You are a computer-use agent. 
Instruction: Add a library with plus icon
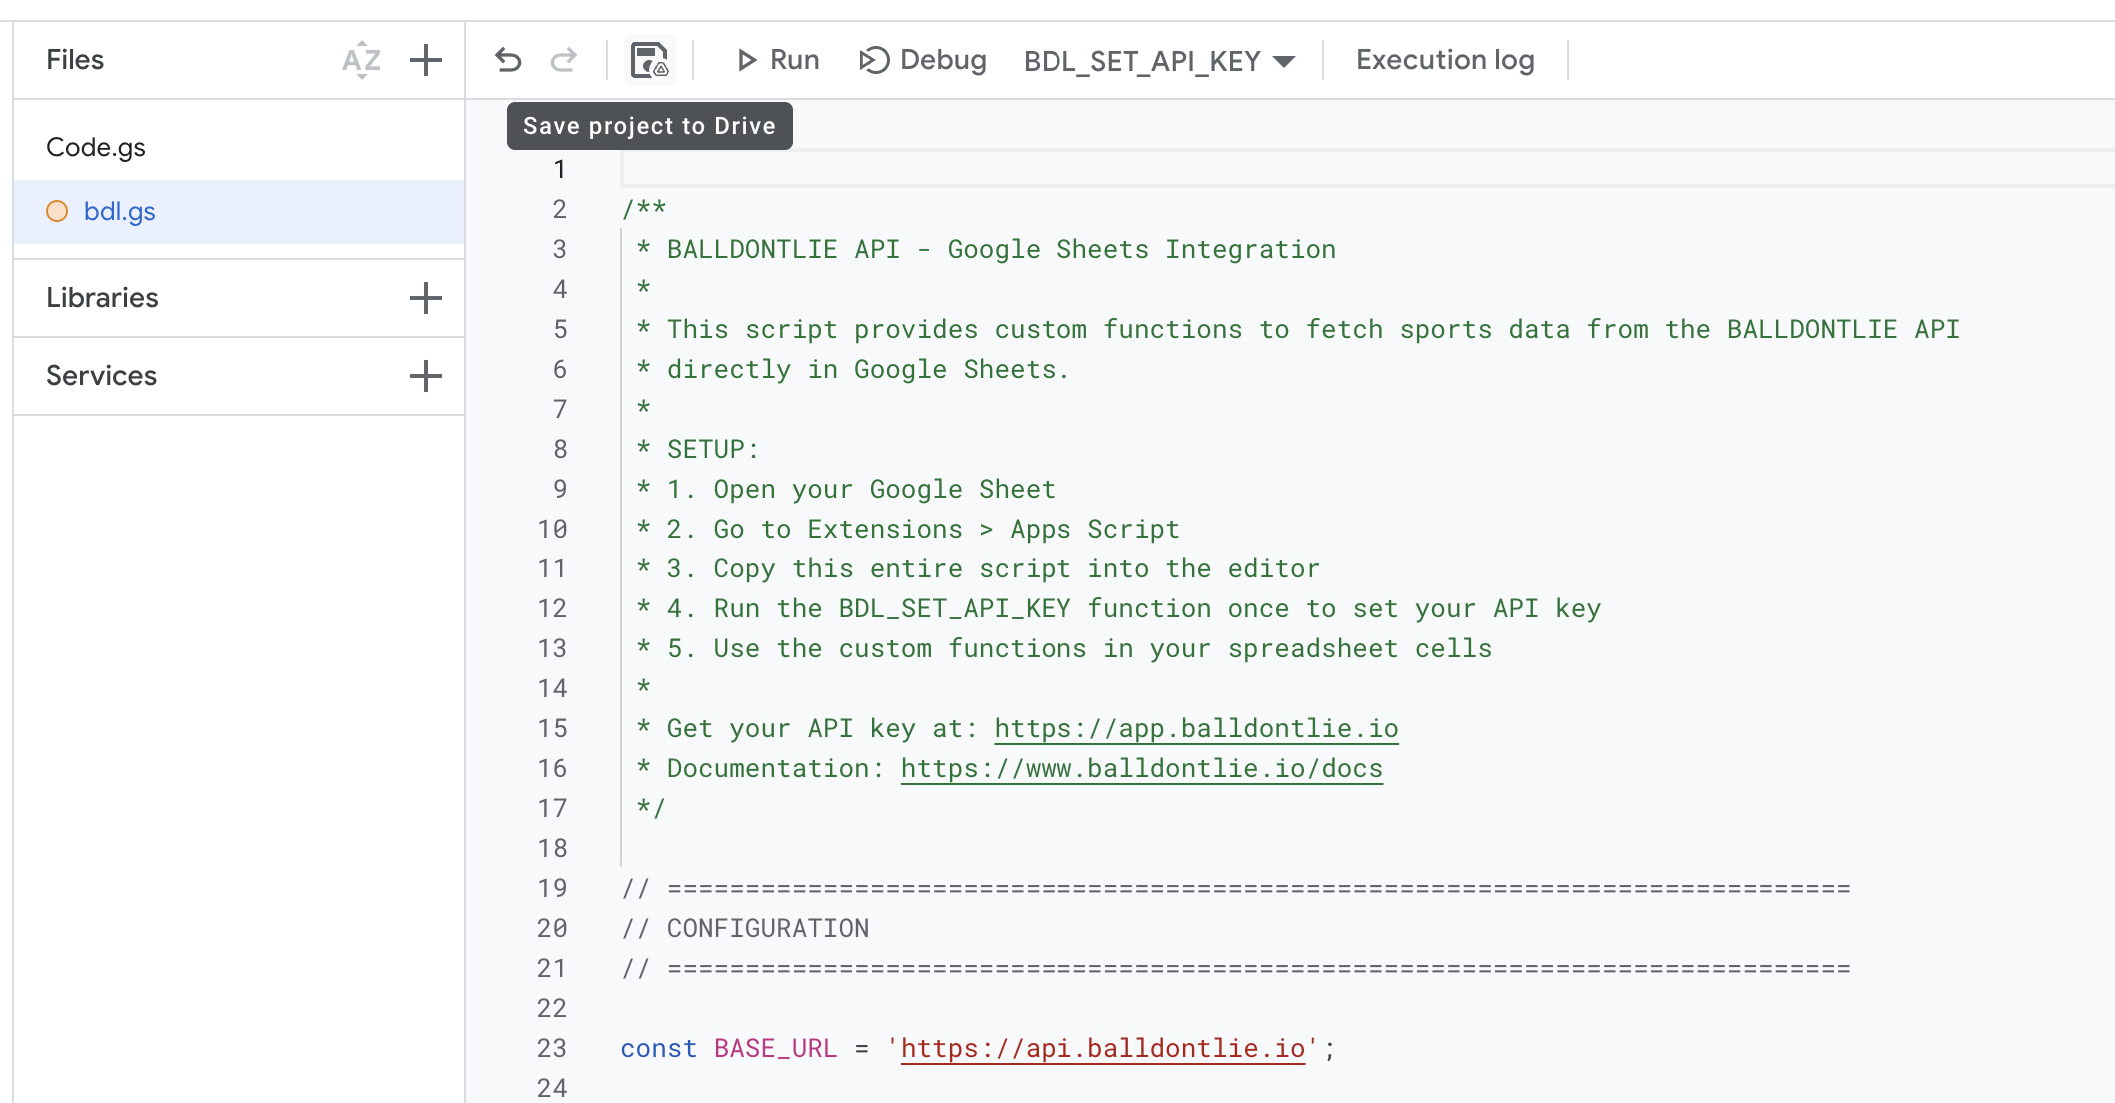426,298
